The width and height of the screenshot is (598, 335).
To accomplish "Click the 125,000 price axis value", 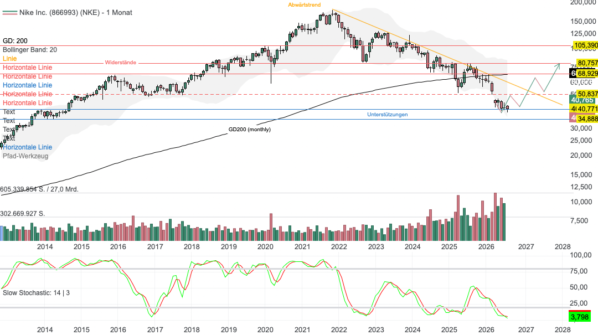I will (583, 33).
